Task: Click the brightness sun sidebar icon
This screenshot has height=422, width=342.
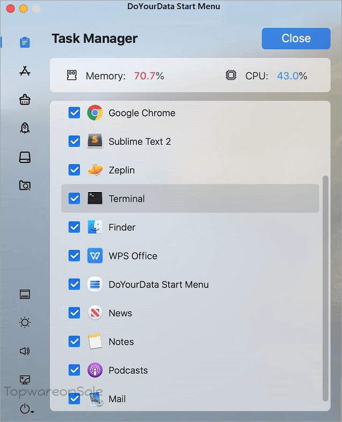Action: tap(25, 322)
